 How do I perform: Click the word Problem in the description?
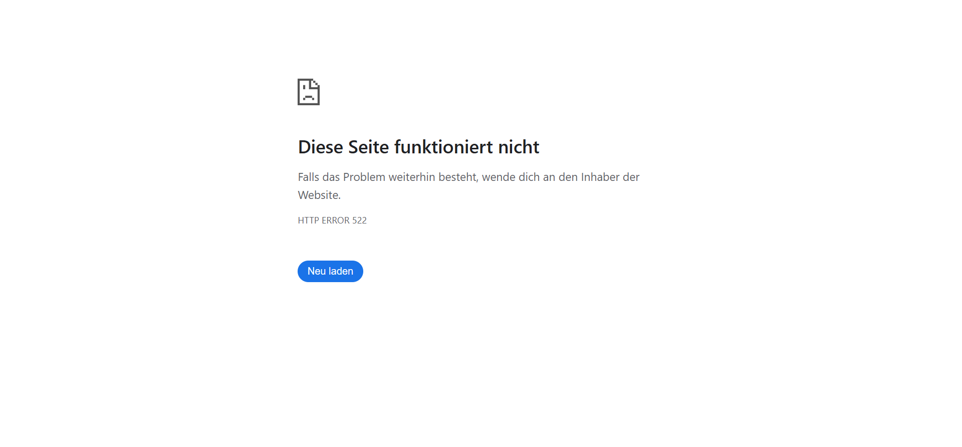(x=364, y=177)
